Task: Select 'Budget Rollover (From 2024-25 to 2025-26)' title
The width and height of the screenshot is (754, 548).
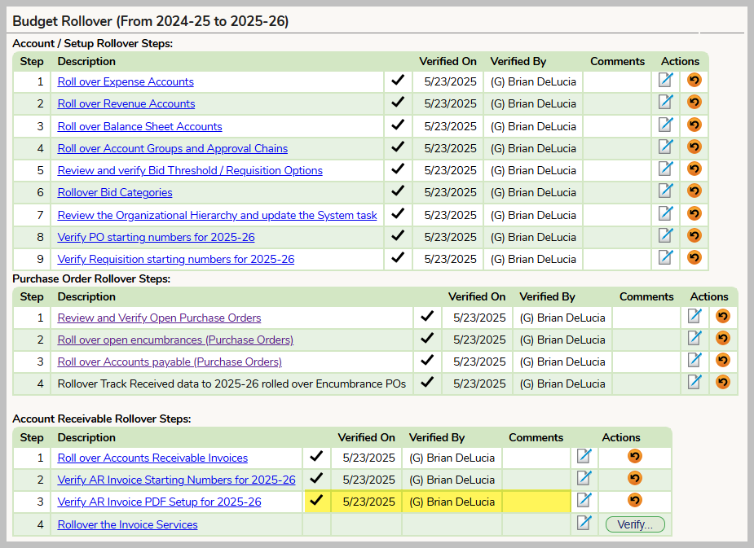Action: tap(151, 21)
